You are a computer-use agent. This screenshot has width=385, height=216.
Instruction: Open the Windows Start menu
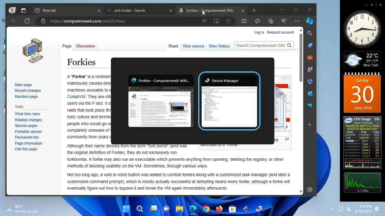(x=127, y=209)
